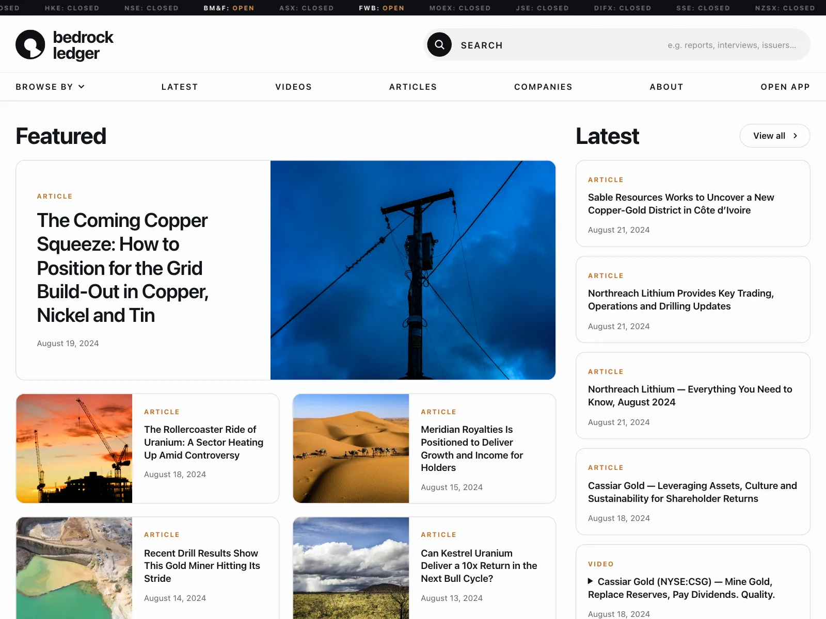Click the desert camel caravan thumbnail
The height and width of the screenshot is (619, 826).
[351, 448]
